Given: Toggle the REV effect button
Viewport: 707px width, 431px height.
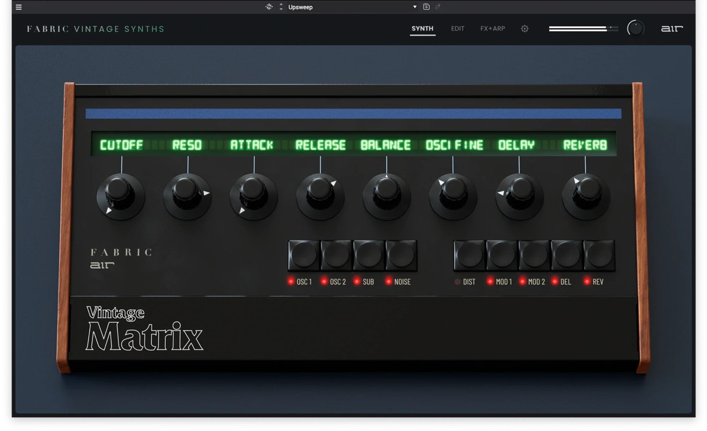Looking at the screenshot, I should point(599,255).
